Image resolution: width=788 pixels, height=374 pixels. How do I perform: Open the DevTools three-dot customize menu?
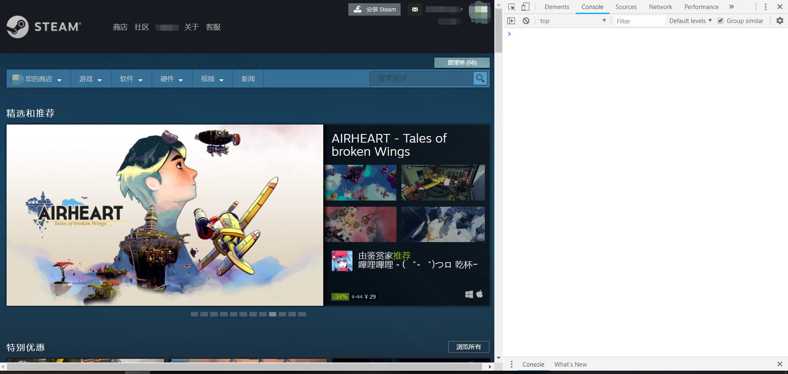(765, 7)
